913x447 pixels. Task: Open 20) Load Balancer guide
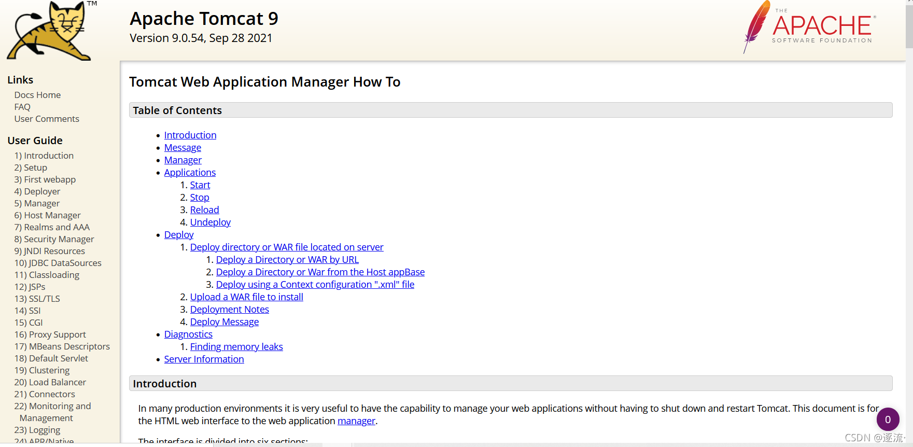click(x=50, y=382)
